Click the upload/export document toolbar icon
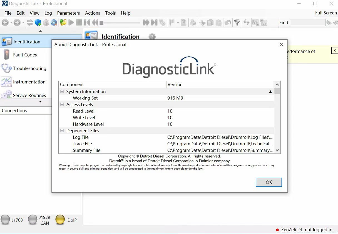338x234 pixels. click(x=183, y=23)
